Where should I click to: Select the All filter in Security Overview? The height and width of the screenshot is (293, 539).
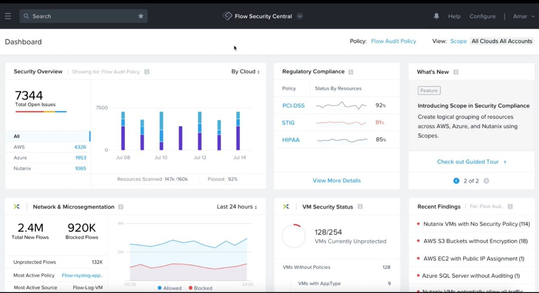(48, 136)
